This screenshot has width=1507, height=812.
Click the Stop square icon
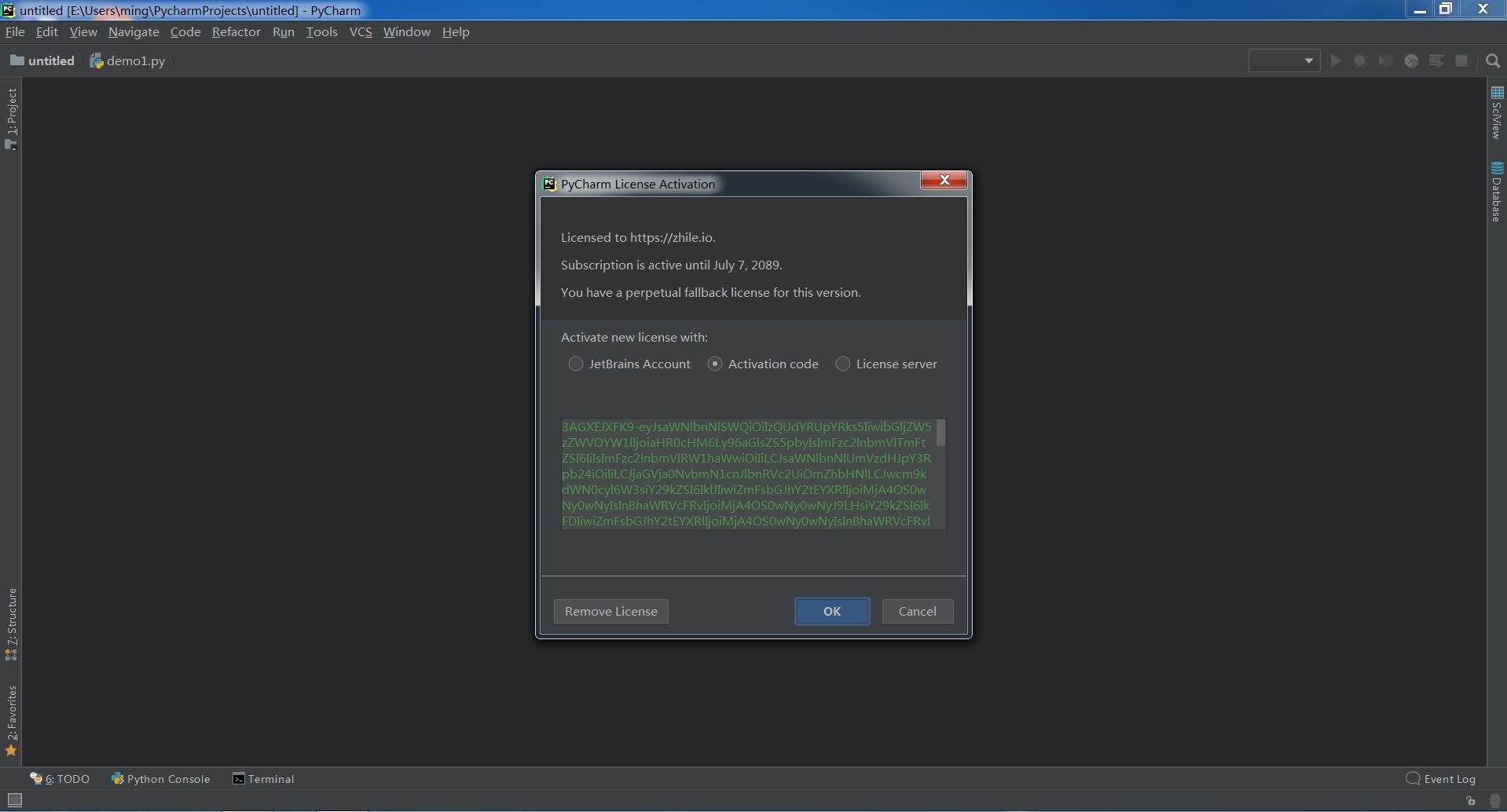coord(1461,60)
